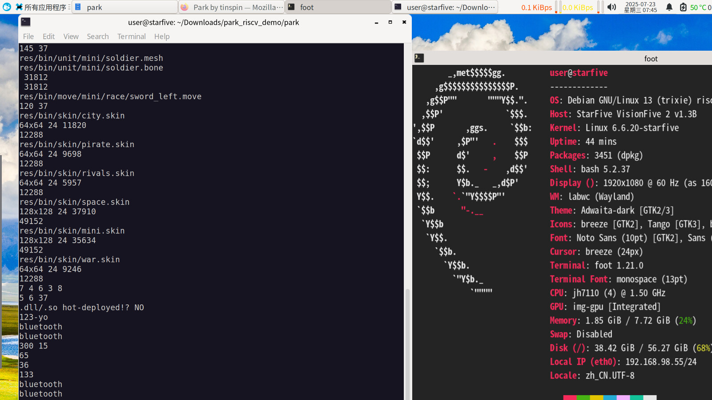This screenshot has height=400, width=712.
Task: Click the Packages 3451 (dpkg) line
Action: (596, 156)
